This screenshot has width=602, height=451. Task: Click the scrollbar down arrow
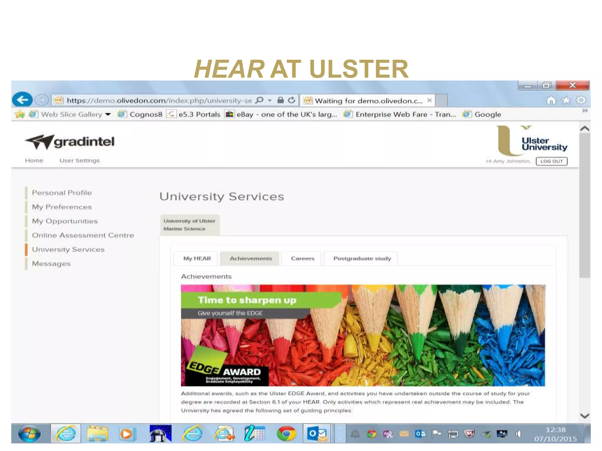[x=585, y=416]
